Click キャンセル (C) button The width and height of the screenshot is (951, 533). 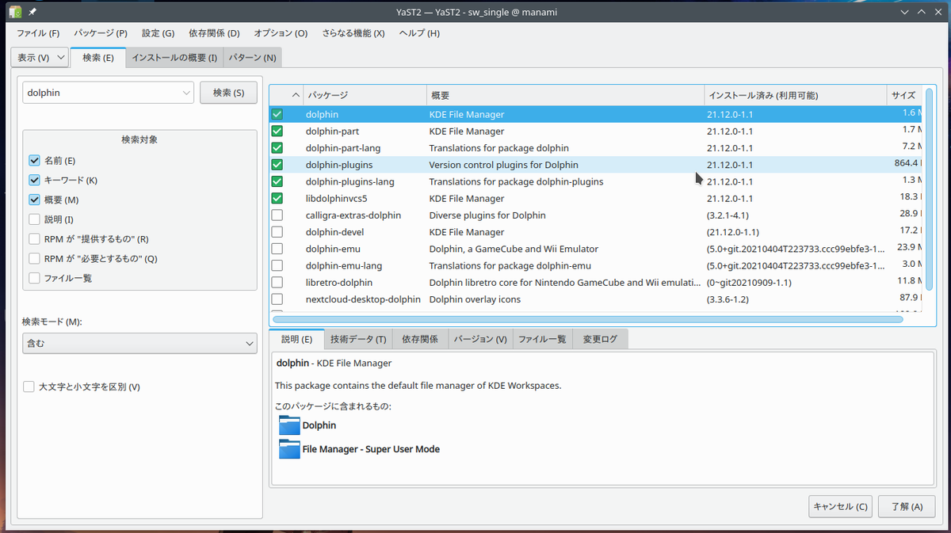click(841, 507)
